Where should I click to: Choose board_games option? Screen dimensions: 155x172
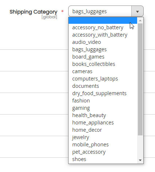tap(103, 57)
